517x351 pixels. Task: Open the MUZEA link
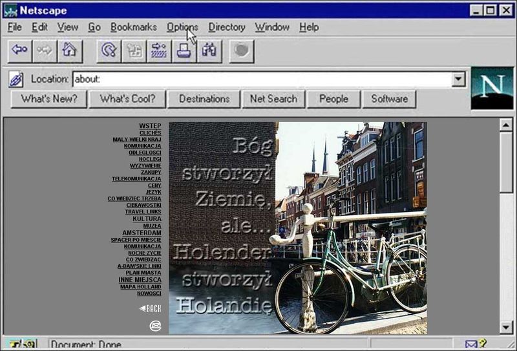point(153,226)
